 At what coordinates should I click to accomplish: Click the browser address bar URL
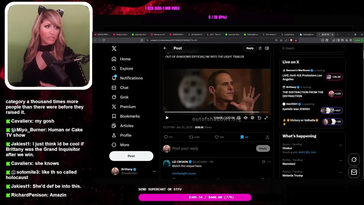[173, 40]
